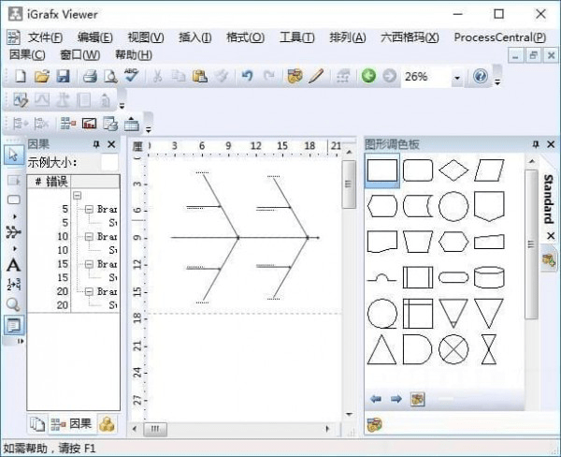The height and width of the screenshot is (457, 561).
Task: Pick the diamond decision shape in palette
Action: (453, 170)
